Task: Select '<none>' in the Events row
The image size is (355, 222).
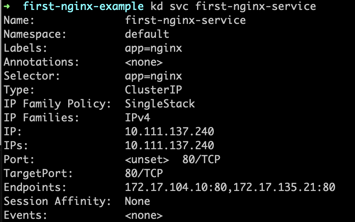Action: coord(144,216)
